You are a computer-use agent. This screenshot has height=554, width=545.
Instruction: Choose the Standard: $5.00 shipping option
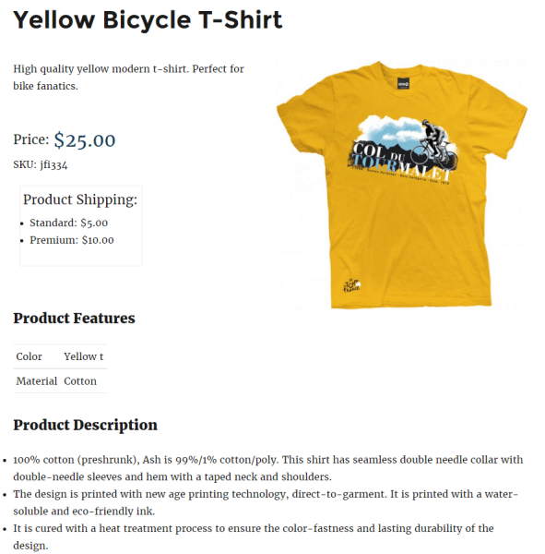tap(68, 223)
